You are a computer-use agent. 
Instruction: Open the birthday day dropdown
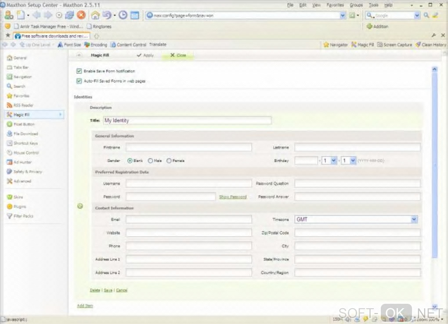point(349,160)
